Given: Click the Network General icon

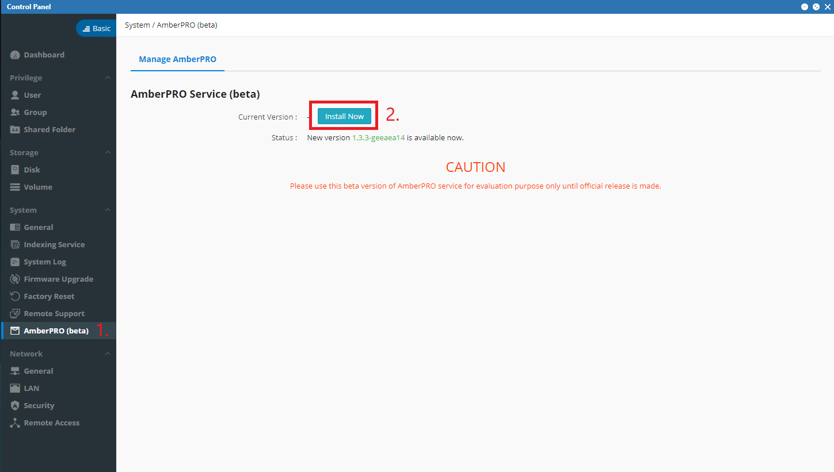Looking at the screenshot, I should click(x=15, y=371).
